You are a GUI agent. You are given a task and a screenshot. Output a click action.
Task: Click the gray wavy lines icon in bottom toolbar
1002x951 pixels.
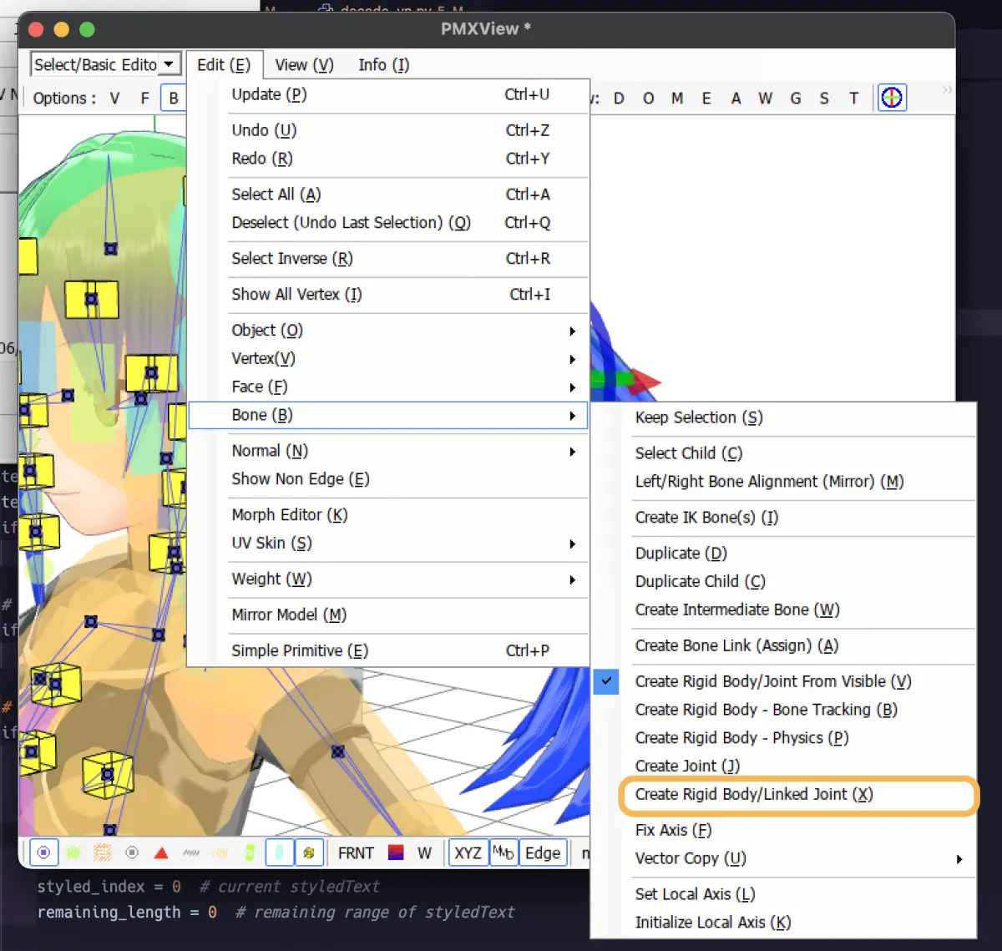tap(191, 852)
